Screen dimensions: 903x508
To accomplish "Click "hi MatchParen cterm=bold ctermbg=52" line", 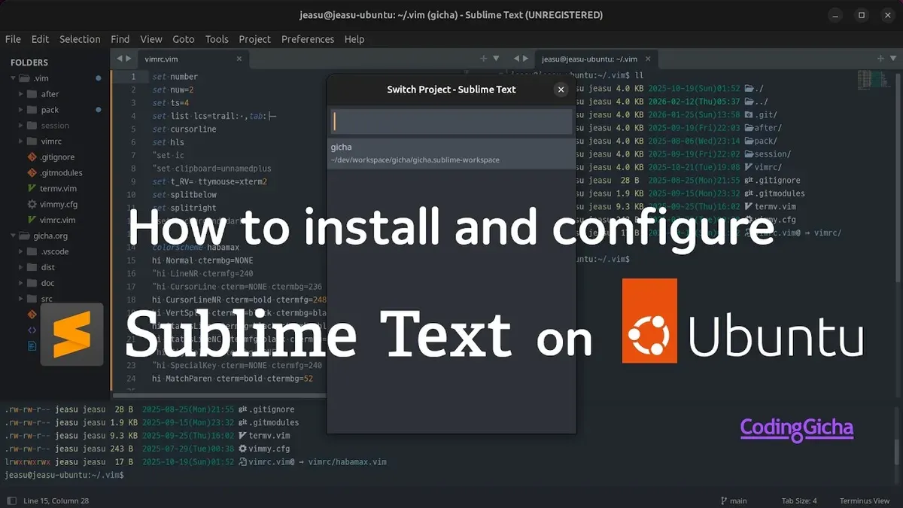I will (x=231, y=379).
